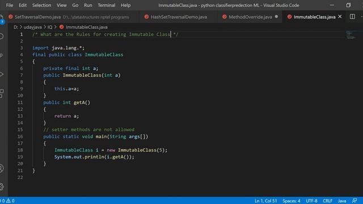Expand udayjava breadcrumb folder

click(32, 27)
